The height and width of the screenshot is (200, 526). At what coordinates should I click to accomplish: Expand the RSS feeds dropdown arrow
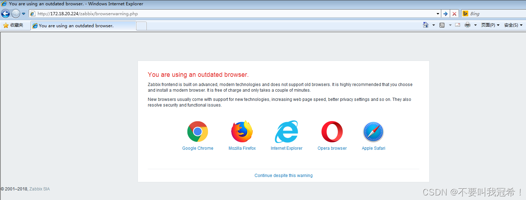450,25
